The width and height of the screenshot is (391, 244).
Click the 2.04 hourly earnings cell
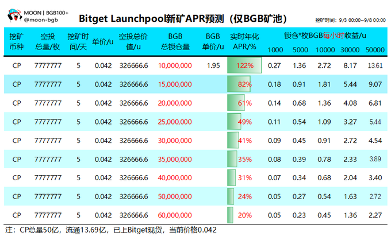coord(350,178)
